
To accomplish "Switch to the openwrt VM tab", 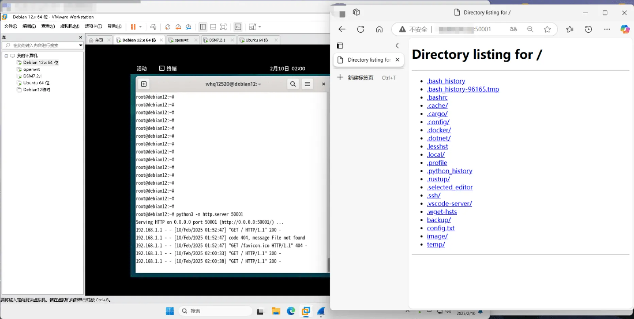I will [182, 40].
